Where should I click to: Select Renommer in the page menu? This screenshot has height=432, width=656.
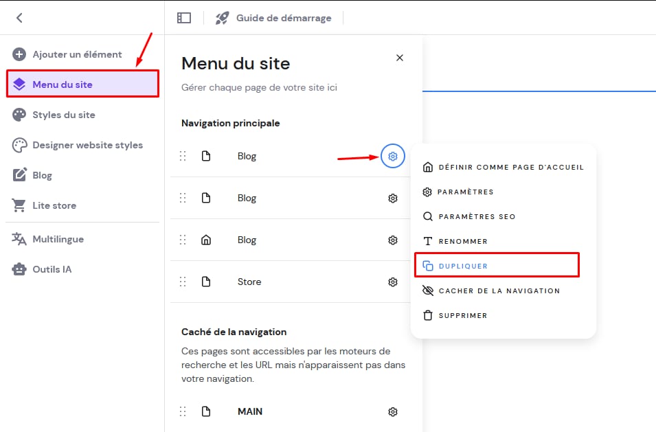pos(462,241)
